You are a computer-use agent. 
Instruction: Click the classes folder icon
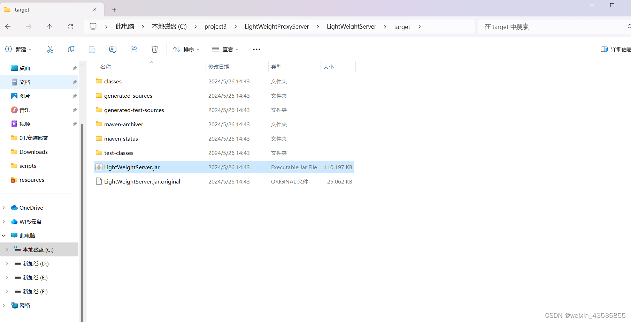pyautogui.click(x=99, y=81)
